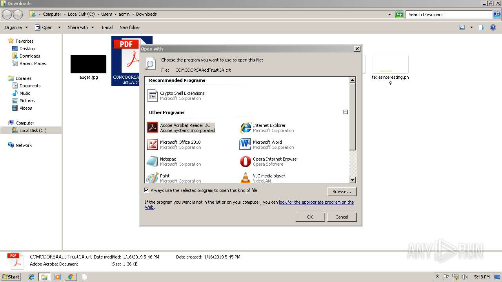
Task: Click the New folder toolbar command
Action: 130,27
